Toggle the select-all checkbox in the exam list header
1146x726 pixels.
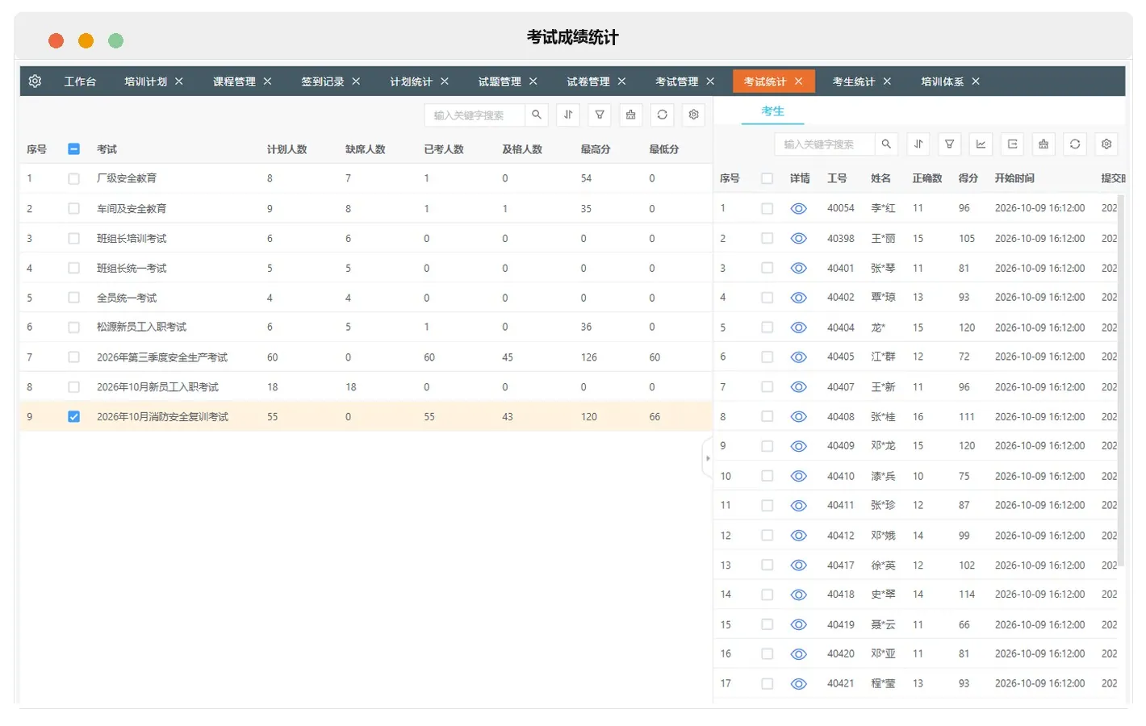tap(74, 148)
